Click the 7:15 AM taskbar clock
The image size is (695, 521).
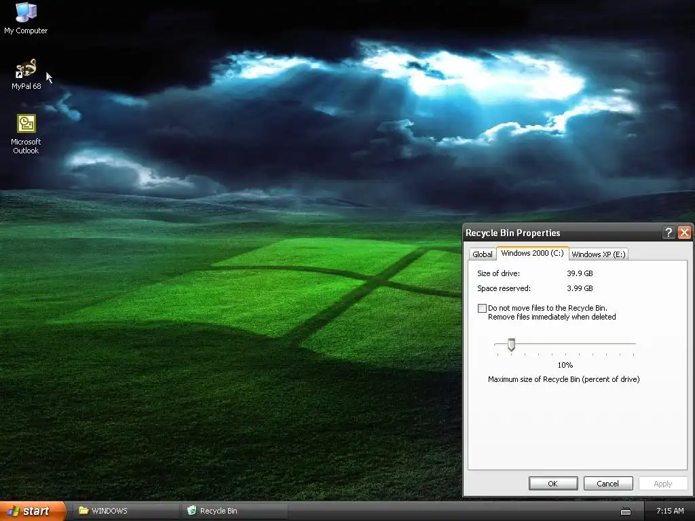click(670, 511)
